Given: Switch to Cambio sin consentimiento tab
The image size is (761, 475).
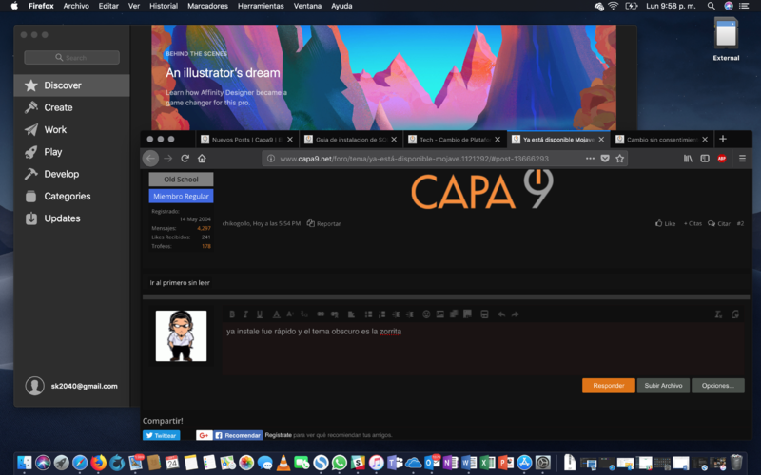Looking at the screenshot, I should 662,140.
